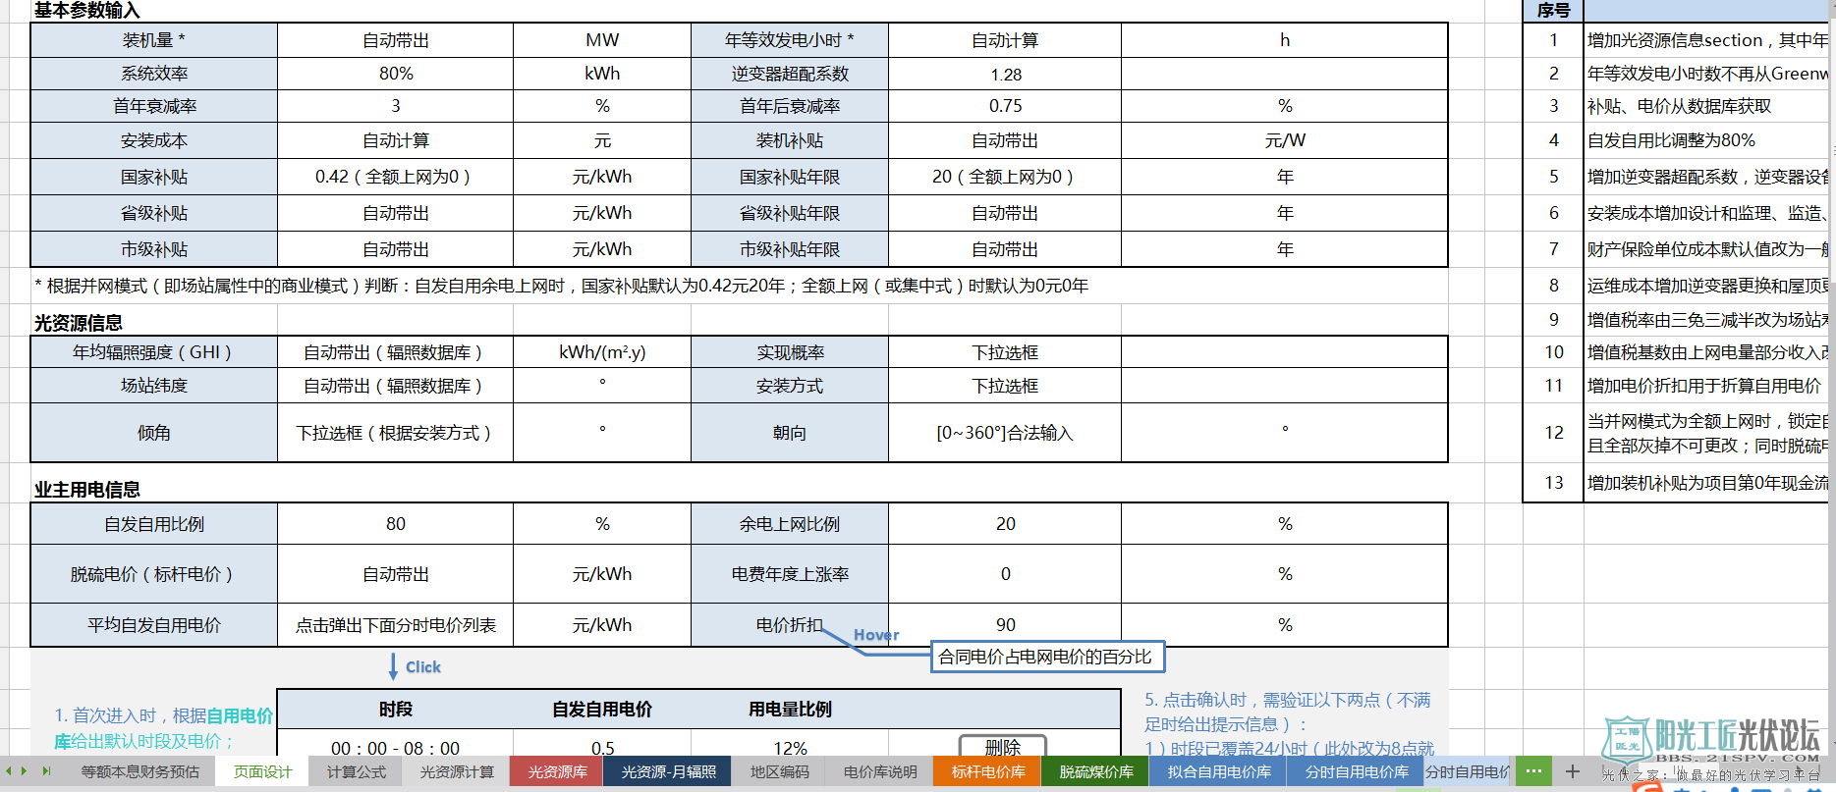Select the 年等效发电小时 * label cell

(790, 40)
